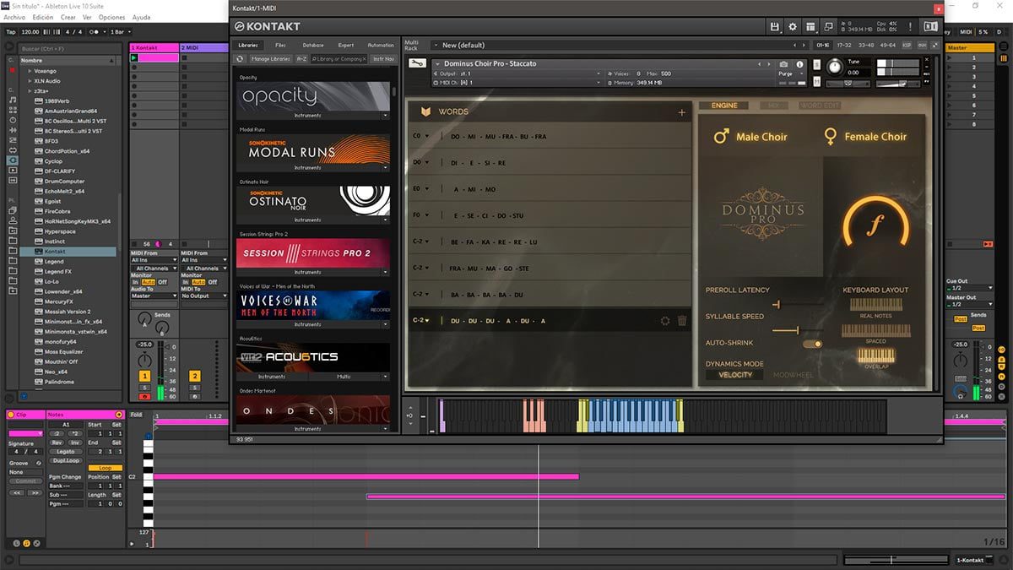Open Kontakt options via the gear icon
Screen dimensions: 1013x570
pyautogui.click(x=792, y=27)
